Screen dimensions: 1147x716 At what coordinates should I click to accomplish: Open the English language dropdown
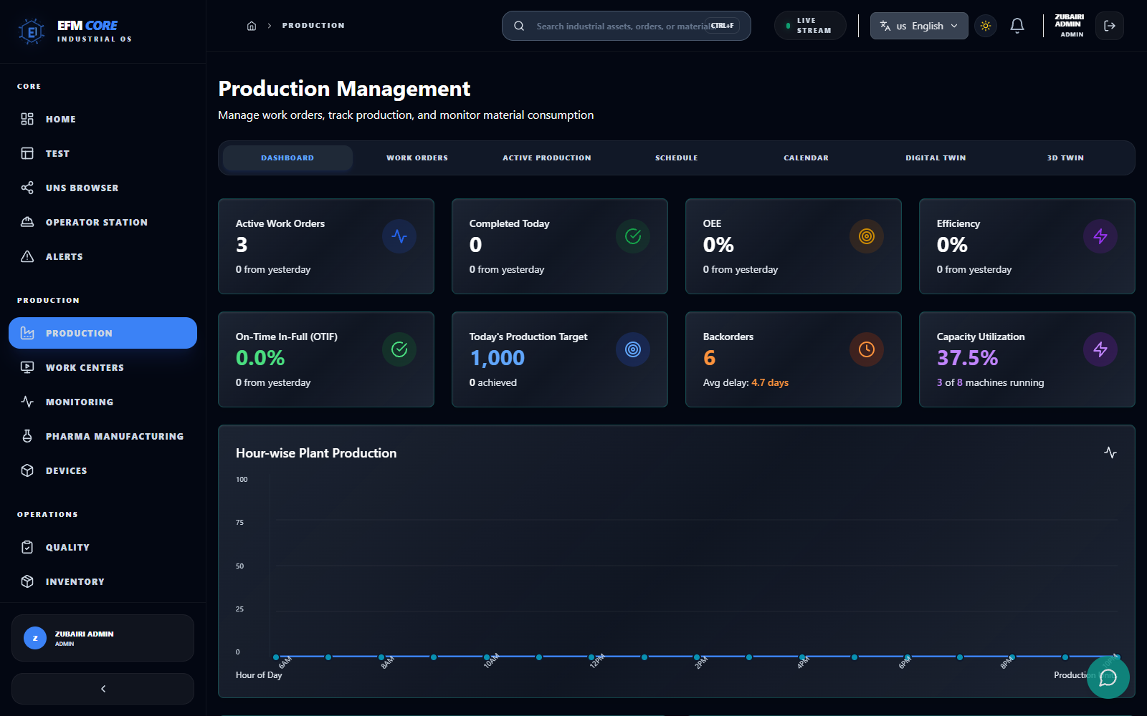pyautogui.click(x=919, y=26)
